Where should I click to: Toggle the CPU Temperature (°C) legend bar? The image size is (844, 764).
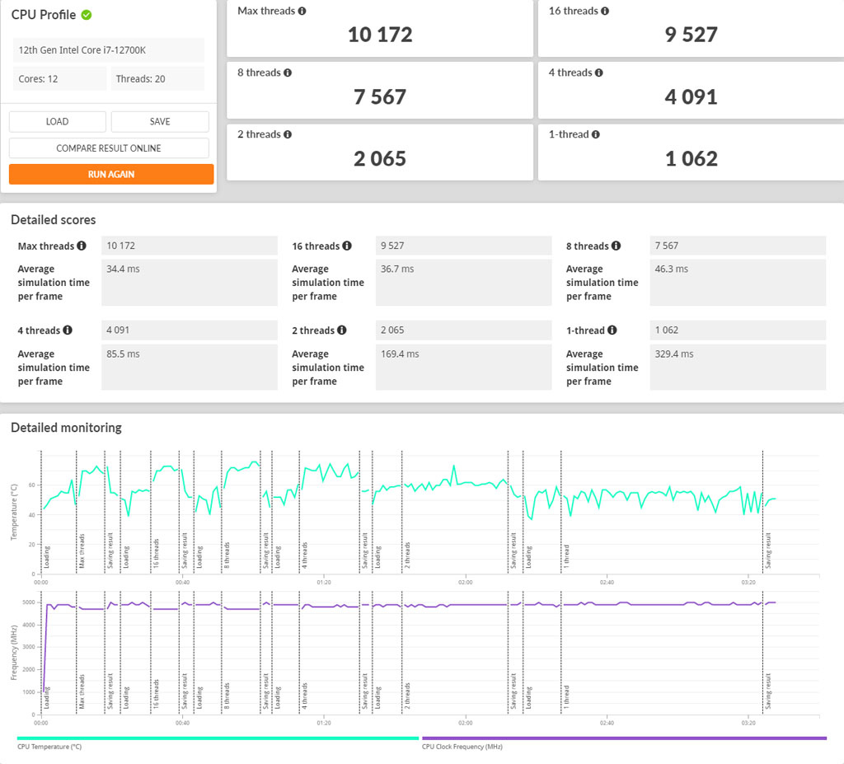pyautogui.click(x=218, y=738)
